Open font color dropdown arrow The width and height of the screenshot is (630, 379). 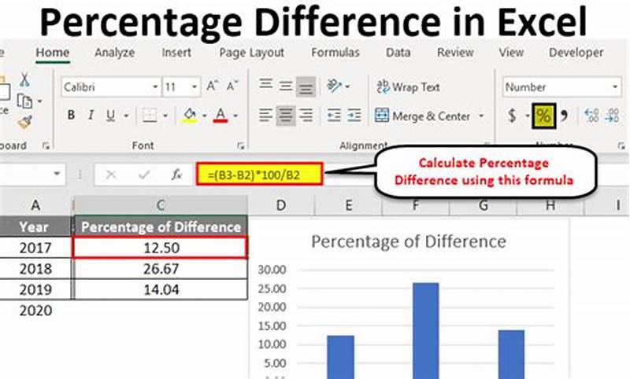click(235, 116)
